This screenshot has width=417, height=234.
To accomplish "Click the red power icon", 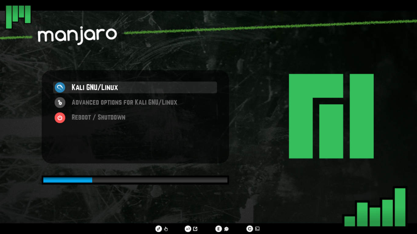I will [x=60, y=118].
